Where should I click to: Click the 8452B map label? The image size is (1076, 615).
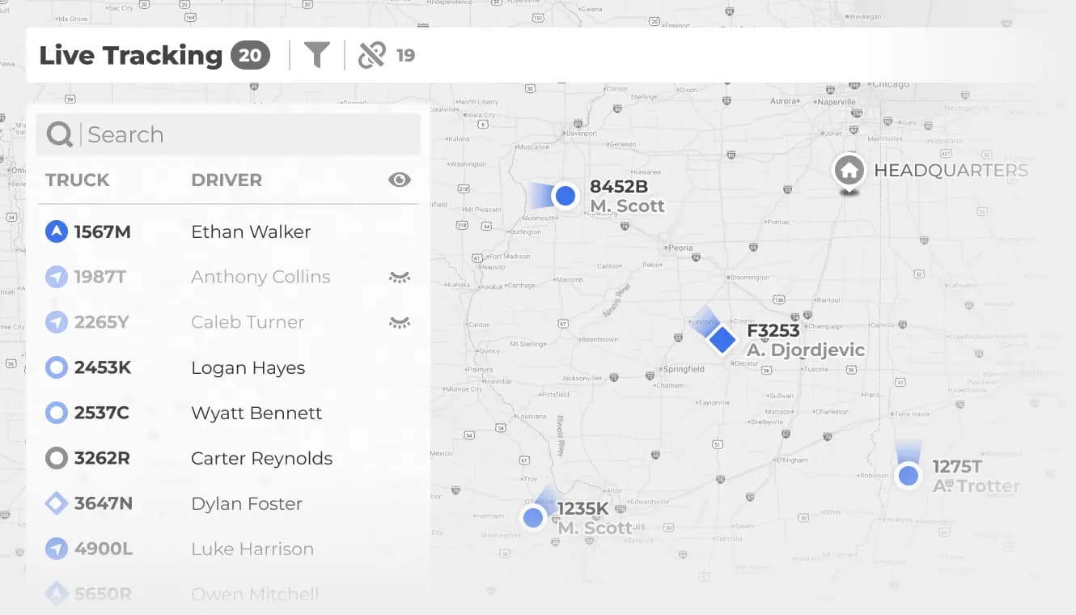[619, 188]
